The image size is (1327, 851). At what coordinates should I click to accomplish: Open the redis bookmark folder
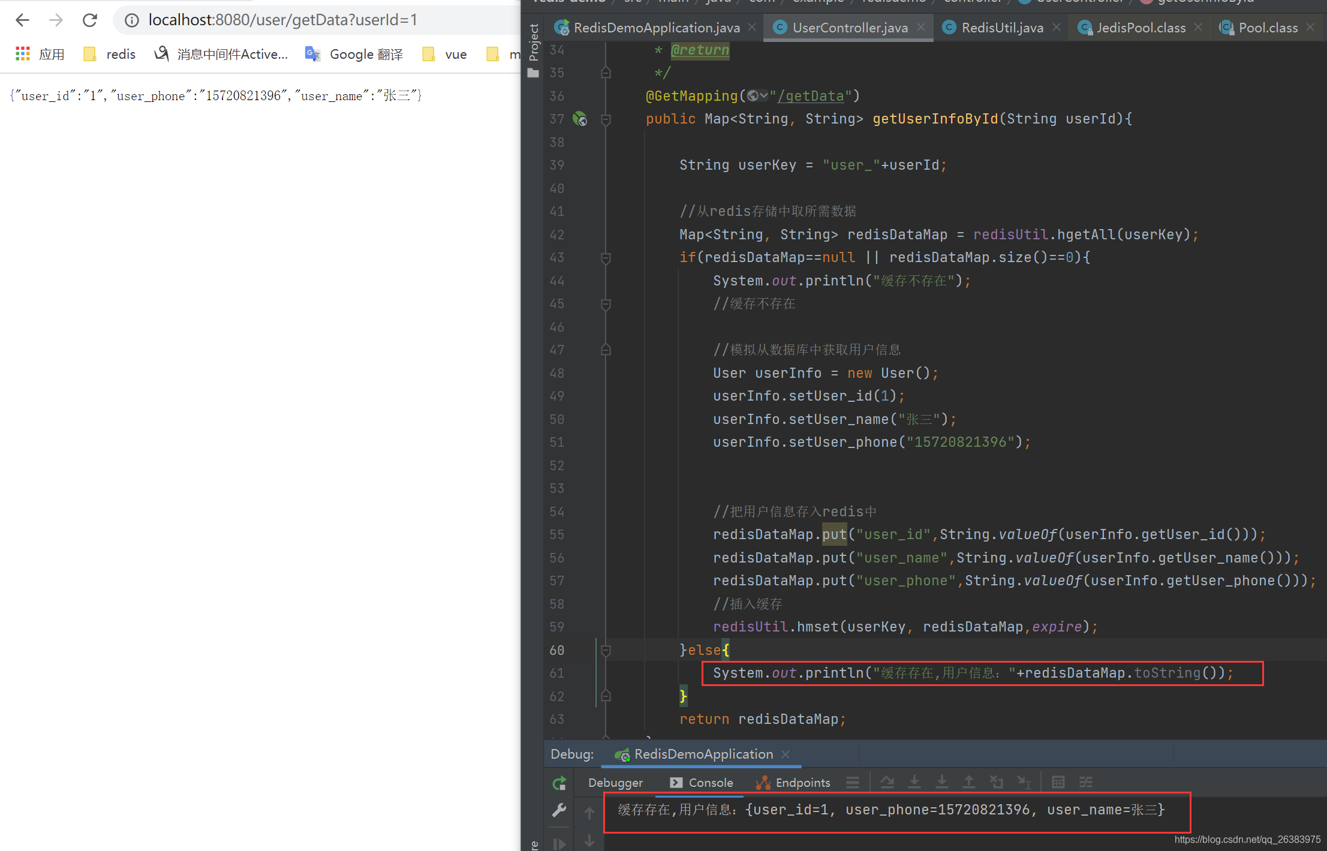click(110, 54)
